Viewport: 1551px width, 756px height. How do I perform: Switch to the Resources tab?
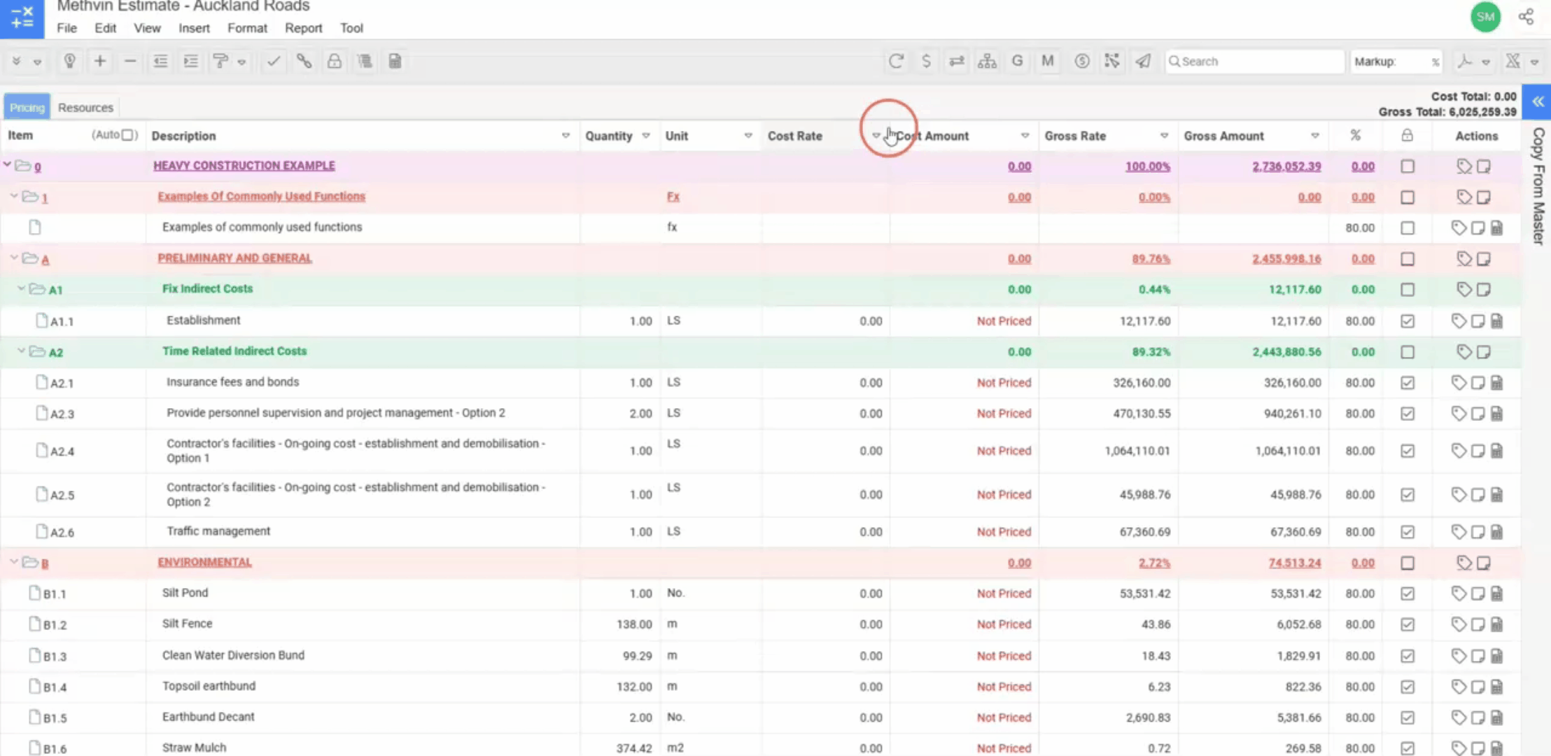point(85,107)
